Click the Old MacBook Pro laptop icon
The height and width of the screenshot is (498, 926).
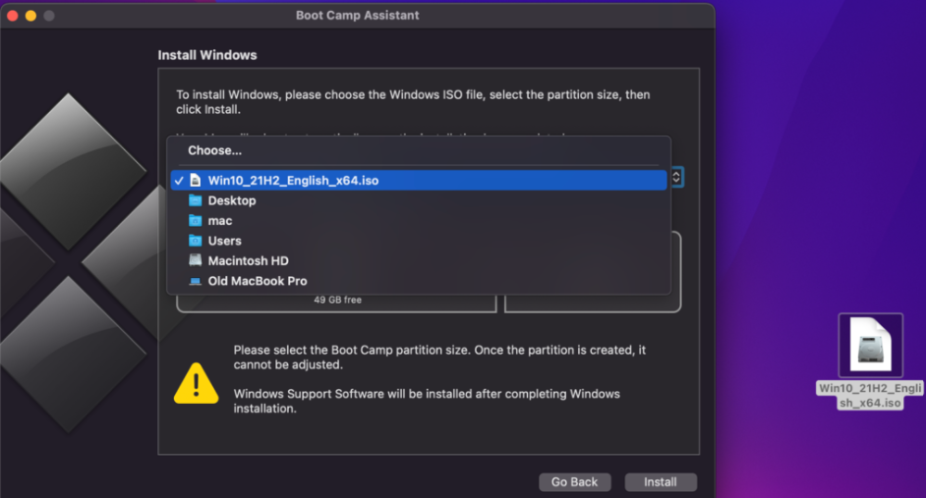tap(195, 282)
